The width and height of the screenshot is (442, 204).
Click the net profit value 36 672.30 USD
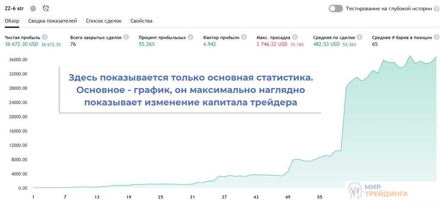pos(22,44)
